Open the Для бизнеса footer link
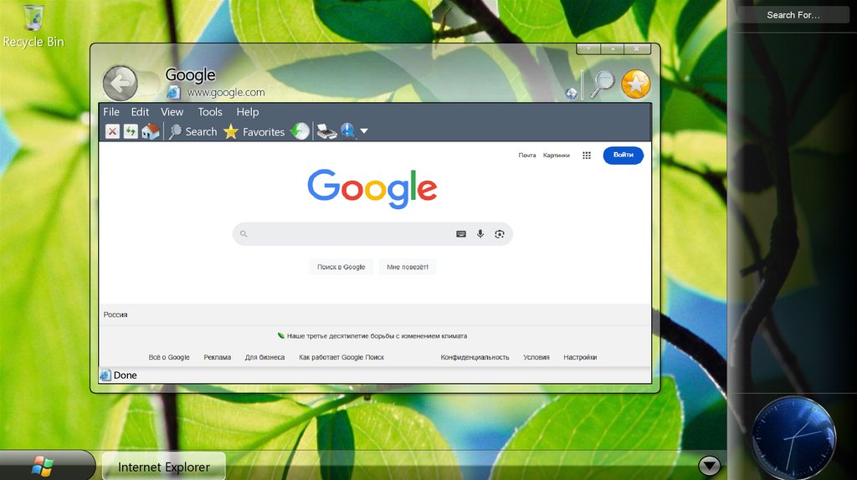857x480 pixels. (x=264, y=357)
